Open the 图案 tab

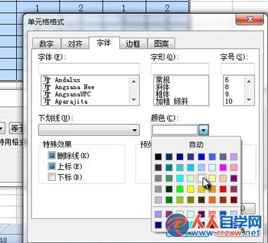point(161,44)
